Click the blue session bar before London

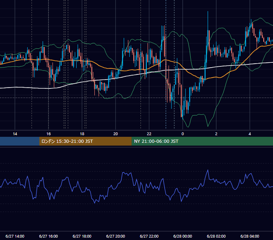click(x=20, y=141)
